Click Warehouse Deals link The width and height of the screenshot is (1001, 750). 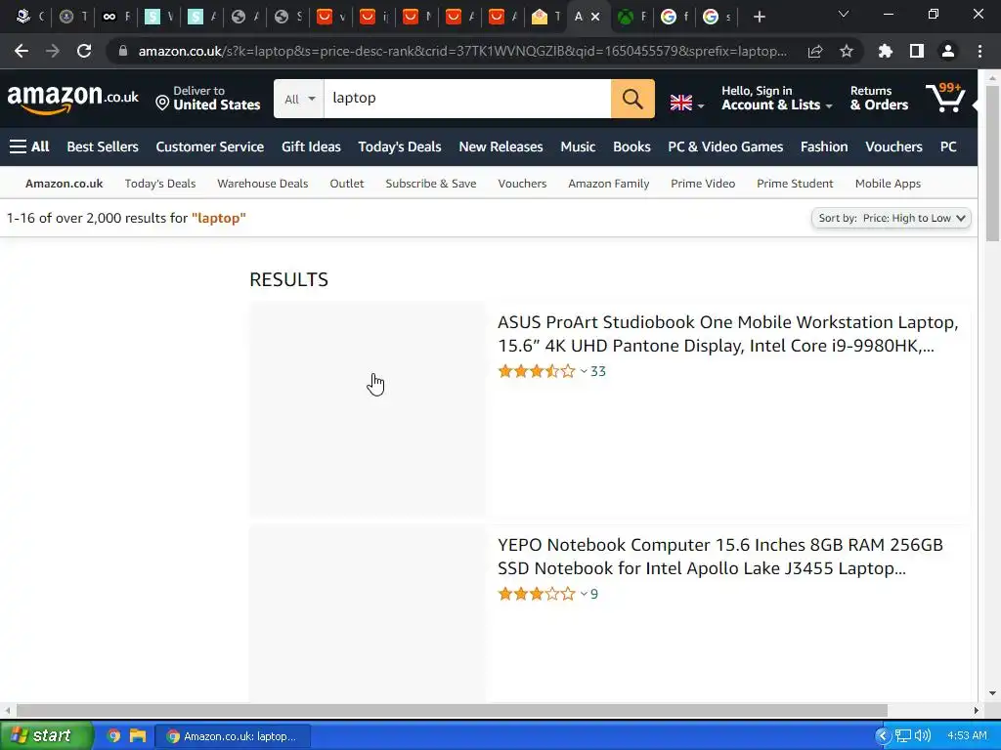click(262, 184)
